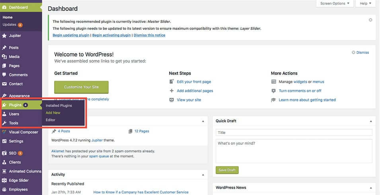380x195 pixels.
Task: Click the Dashboard gauge icon
Action: tap(4, 7)
